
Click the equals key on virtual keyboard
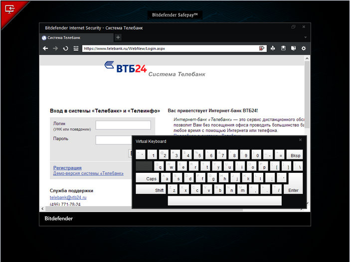tap(280, 154)
